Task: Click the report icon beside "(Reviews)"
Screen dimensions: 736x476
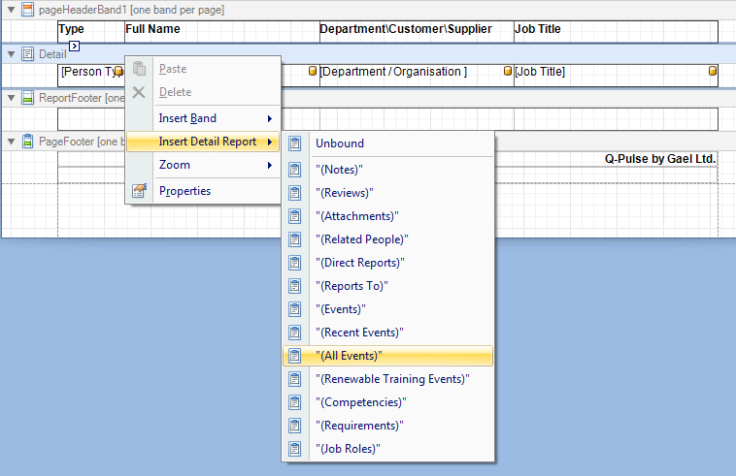Action: click(295, 193)
